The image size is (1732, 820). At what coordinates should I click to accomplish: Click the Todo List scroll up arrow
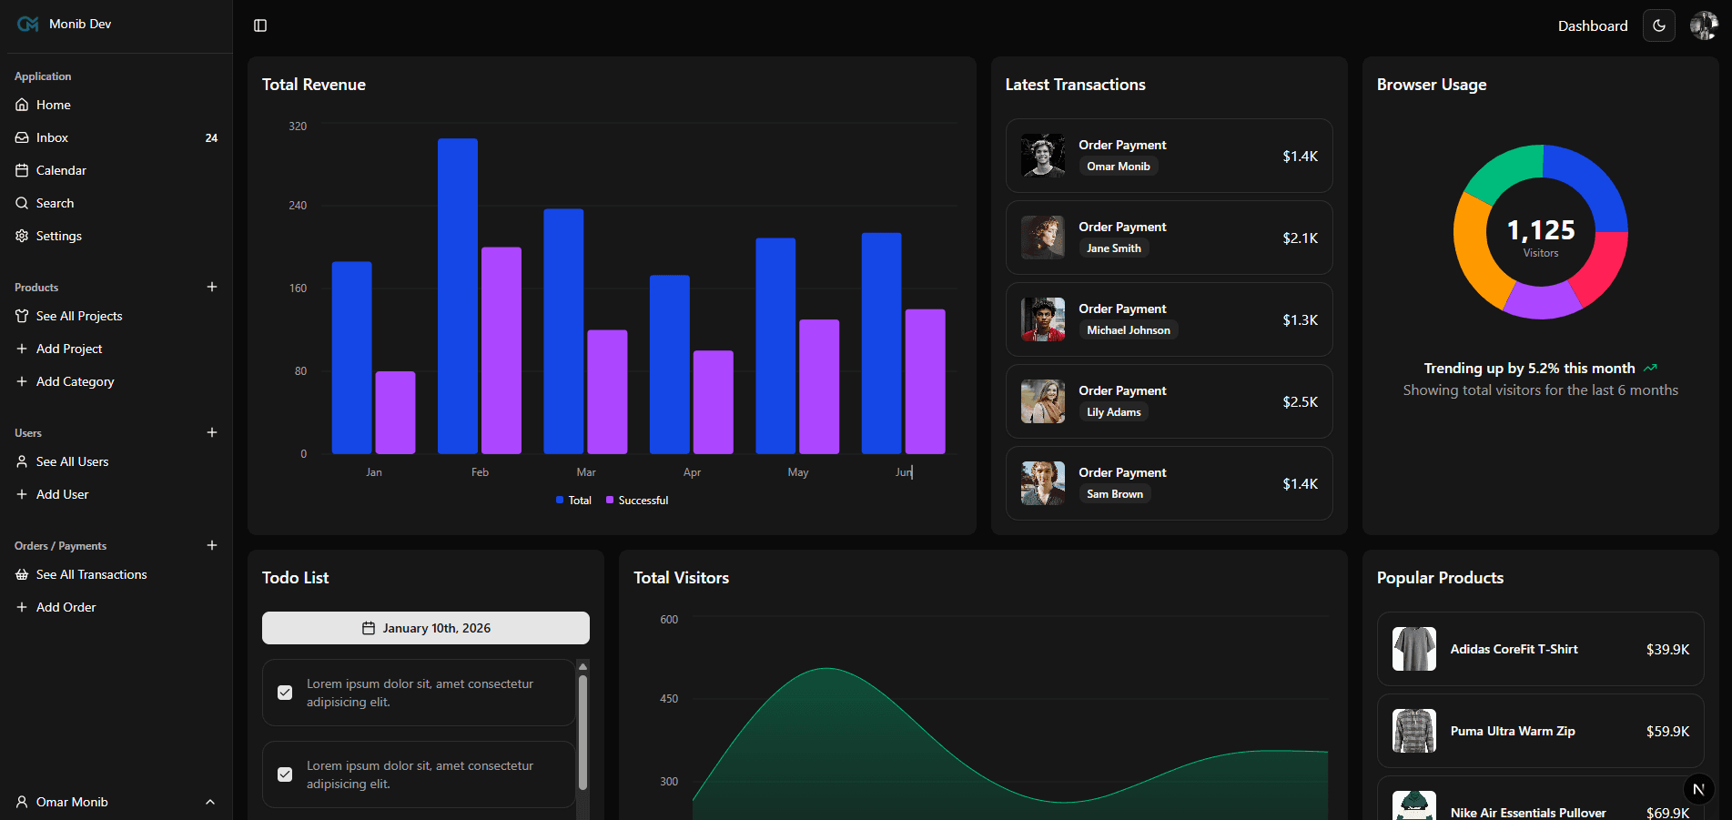[x=582, y=666]
